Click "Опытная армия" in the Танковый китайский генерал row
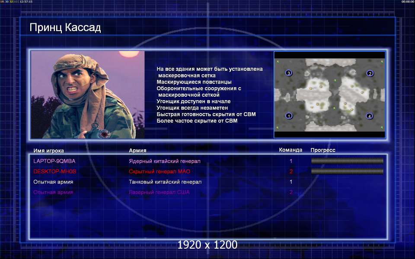 53,182
